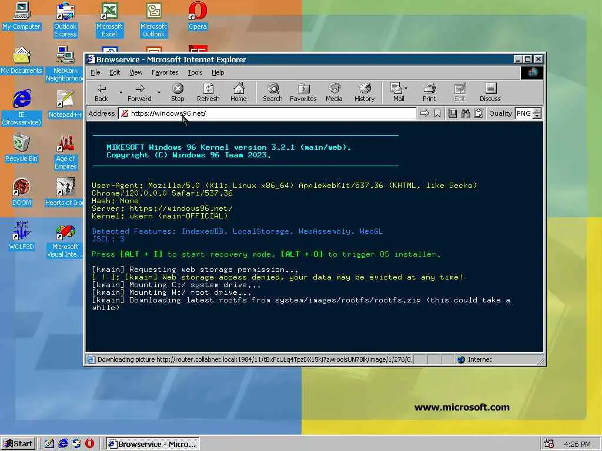Click the '[kmain] Mounting C:/ system drive...' line
Image resolution: width=602 pixels, height=451 pixels.
tap(176, 285)
